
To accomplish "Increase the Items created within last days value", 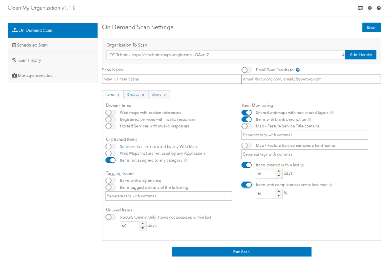I will click(x=279, y=171).
